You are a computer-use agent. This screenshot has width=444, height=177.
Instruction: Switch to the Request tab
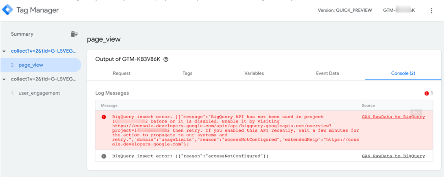(122, 73)
